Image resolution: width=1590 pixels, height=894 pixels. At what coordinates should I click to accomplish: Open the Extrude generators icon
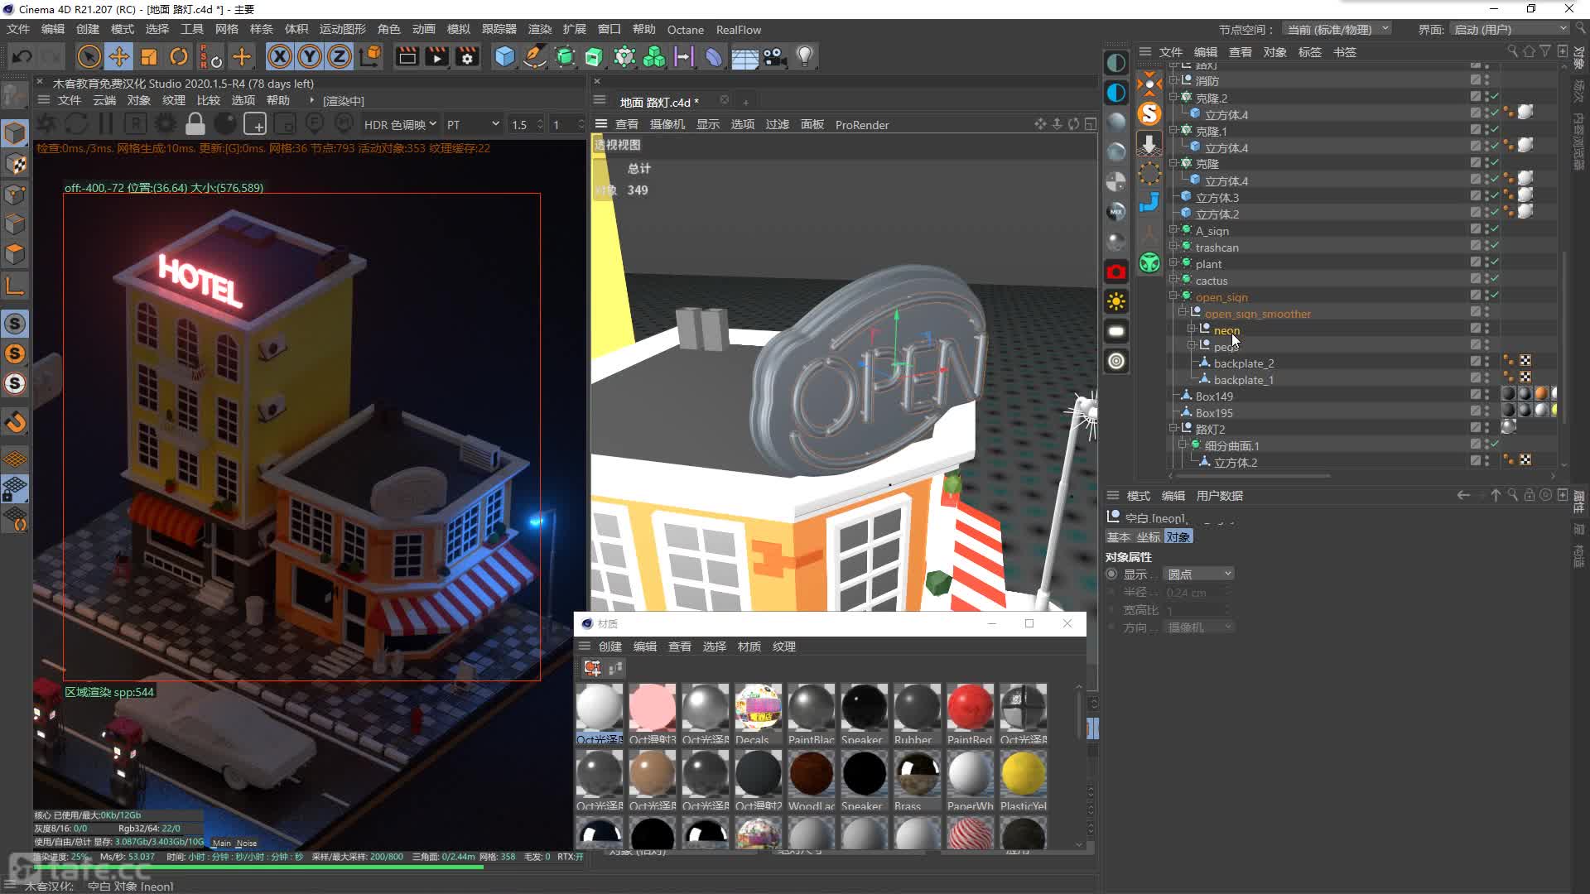tap(594, 57)
